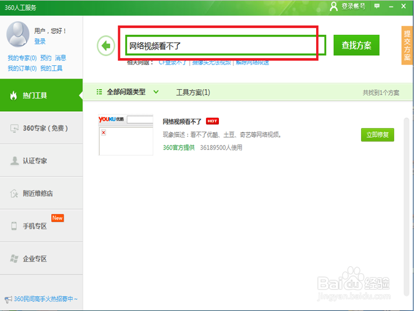Open 我的订单(0) link

22,68
